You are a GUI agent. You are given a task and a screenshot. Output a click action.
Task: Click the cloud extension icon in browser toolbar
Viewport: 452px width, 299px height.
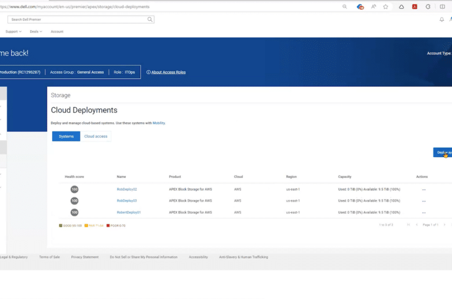click(x=401, y=6)
